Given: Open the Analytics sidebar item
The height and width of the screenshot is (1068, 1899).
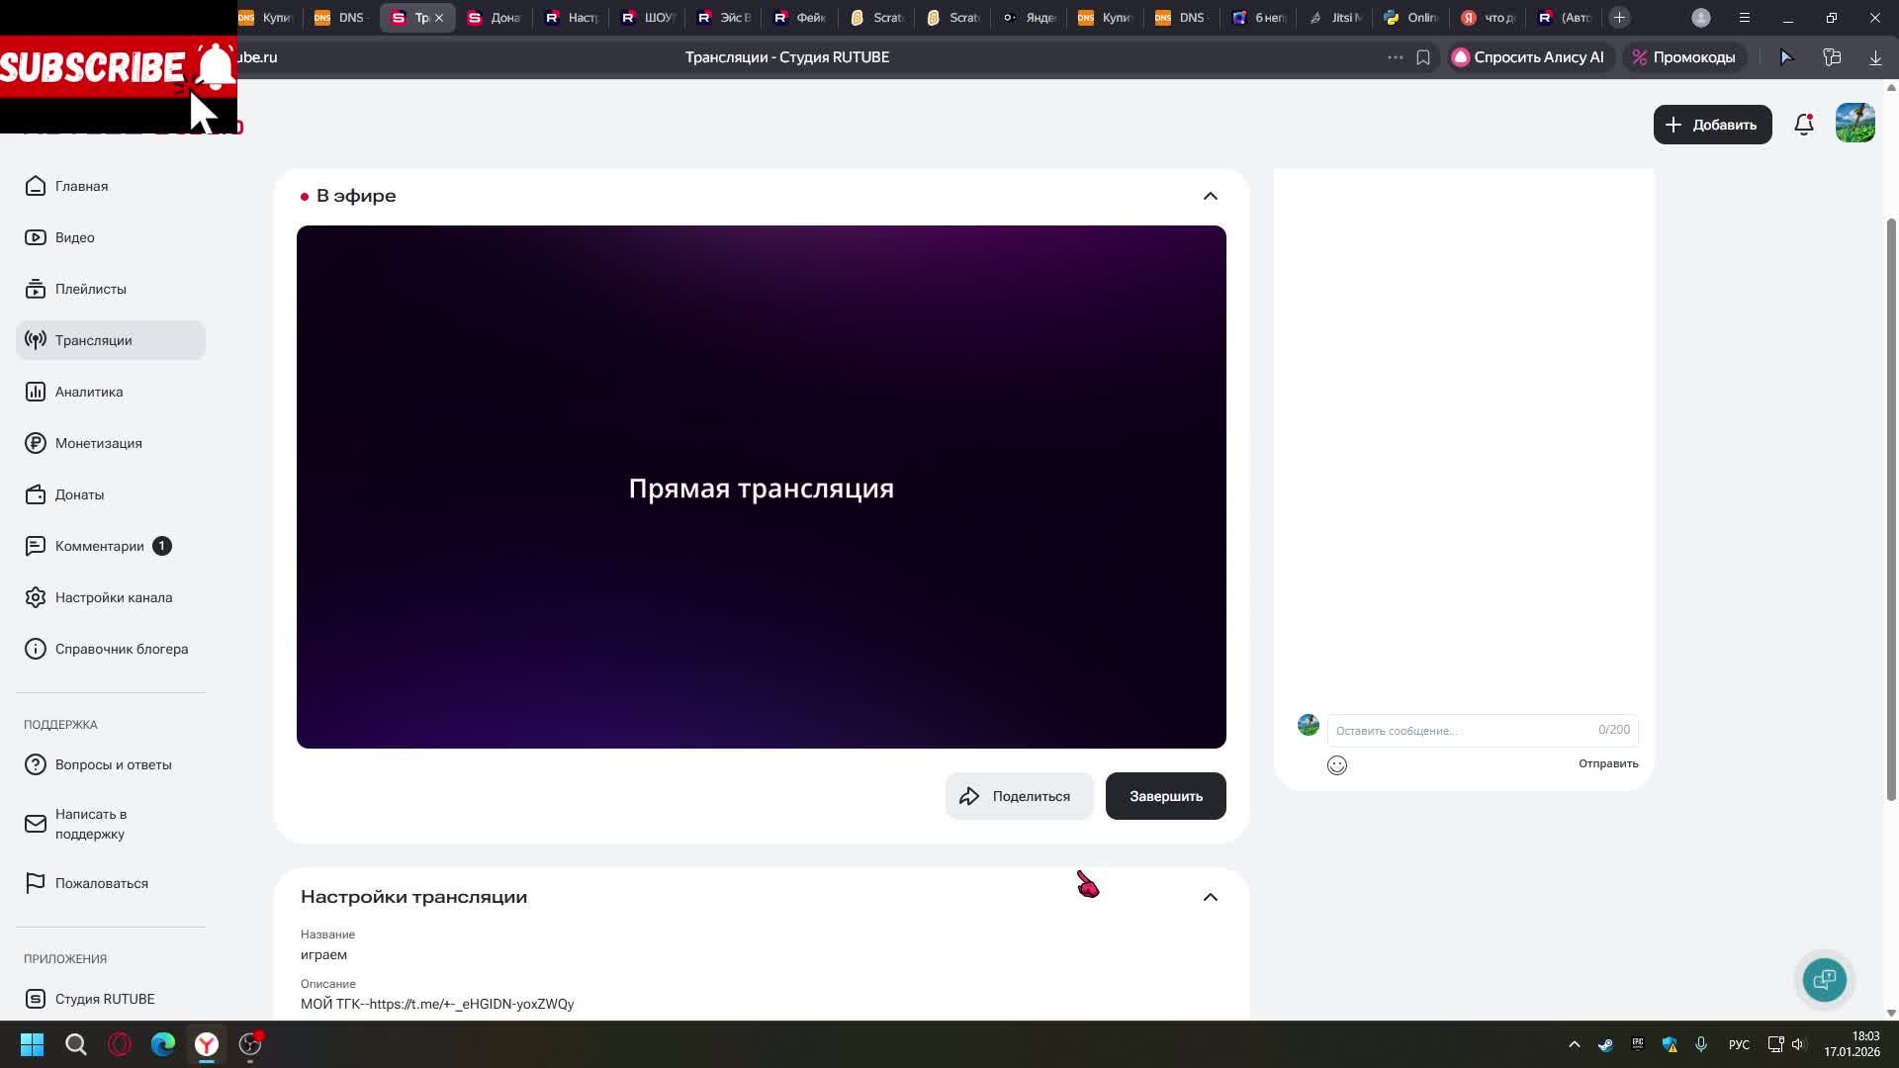Looking at the screenshot, I should tap(89, 392).
